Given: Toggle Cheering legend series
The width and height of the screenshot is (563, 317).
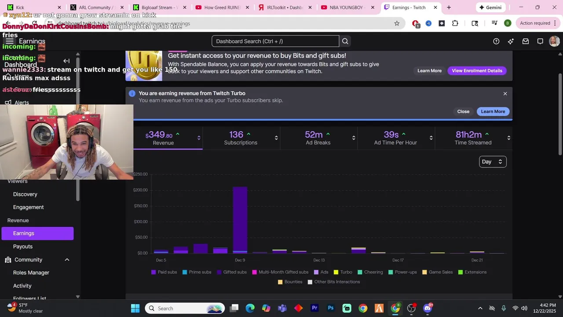Looking at the screenshot, I should 370,272.
